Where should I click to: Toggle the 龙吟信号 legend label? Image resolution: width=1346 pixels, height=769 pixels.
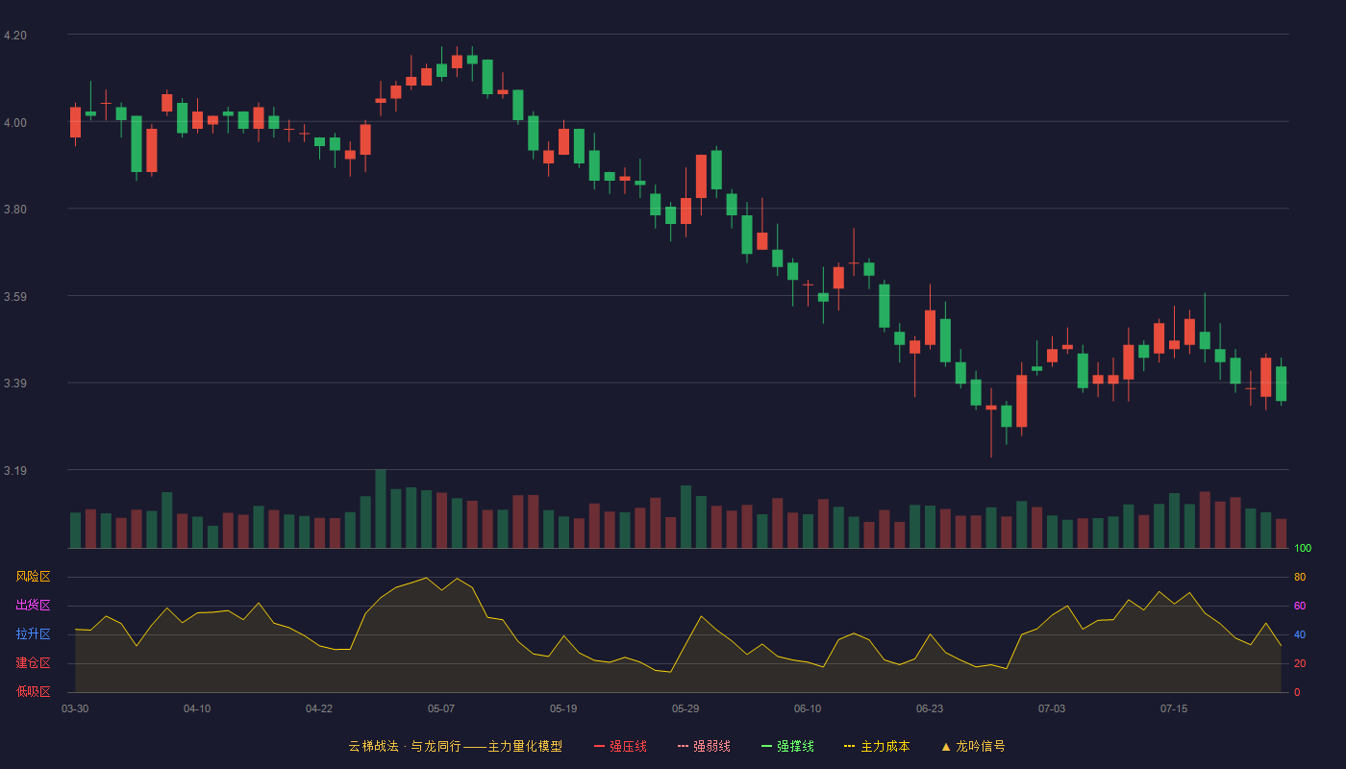click(x=981, y=746)
